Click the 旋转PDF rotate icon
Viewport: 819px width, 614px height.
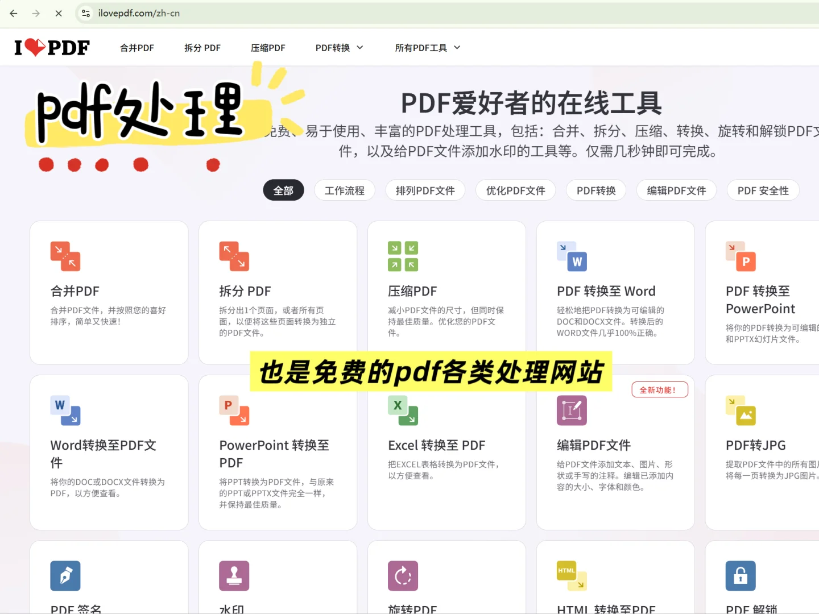tap(403, 576)
